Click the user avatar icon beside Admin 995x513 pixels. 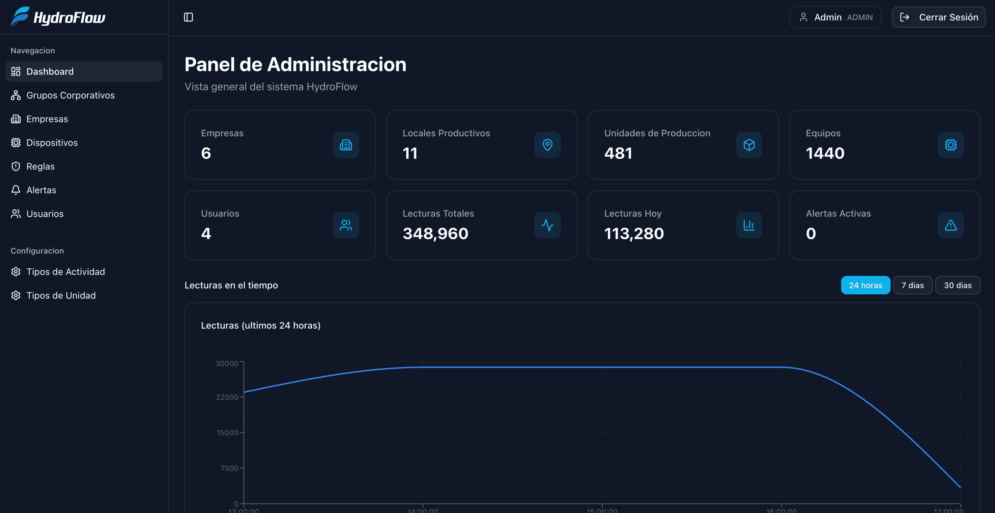(804, 17)
